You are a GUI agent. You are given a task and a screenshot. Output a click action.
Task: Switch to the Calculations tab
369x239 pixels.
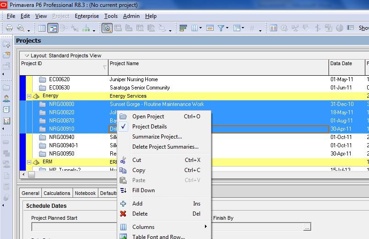(57, 193)
